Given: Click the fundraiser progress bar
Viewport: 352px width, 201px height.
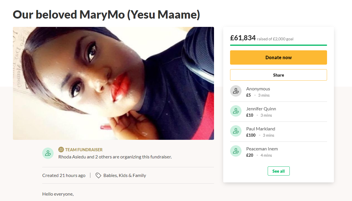Looking at the screenshot, I should point(278,45).
